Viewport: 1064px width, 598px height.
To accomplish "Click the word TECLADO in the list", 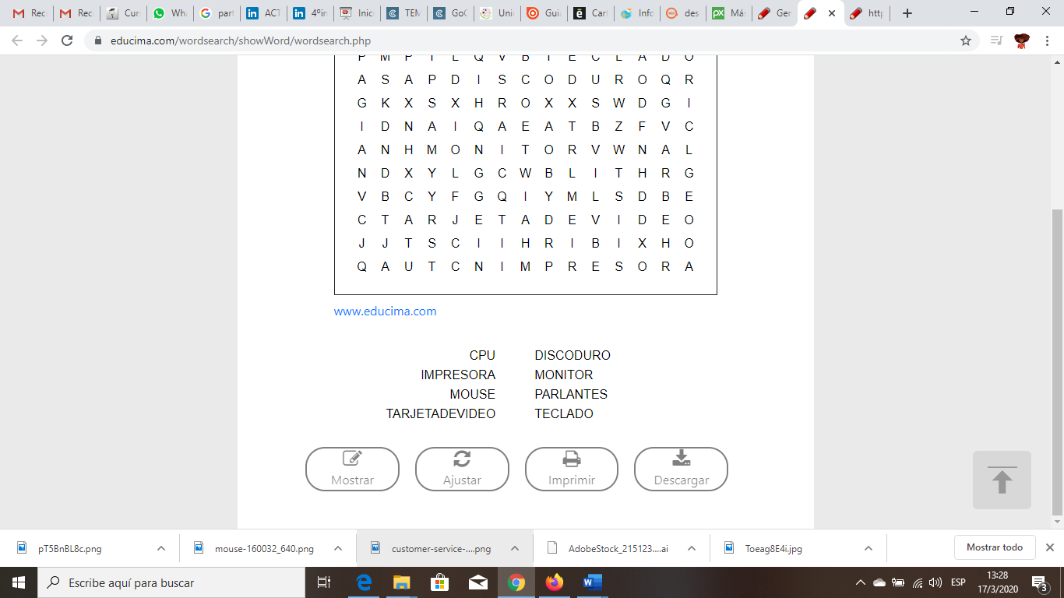I will point(564,413).
